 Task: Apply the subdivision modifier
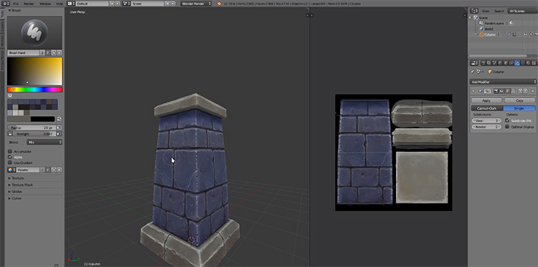coord(486,101)
